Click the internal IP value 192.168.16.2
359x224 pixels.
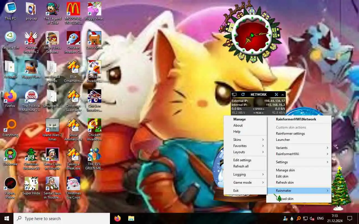275,105
